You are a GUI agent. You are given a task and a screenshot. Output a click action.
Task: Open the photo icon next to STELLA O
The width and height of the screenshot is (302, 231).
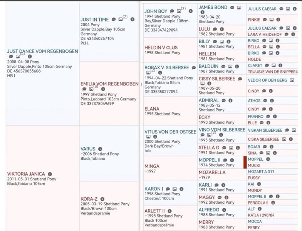pyautogui.click(x=231, y=148)
